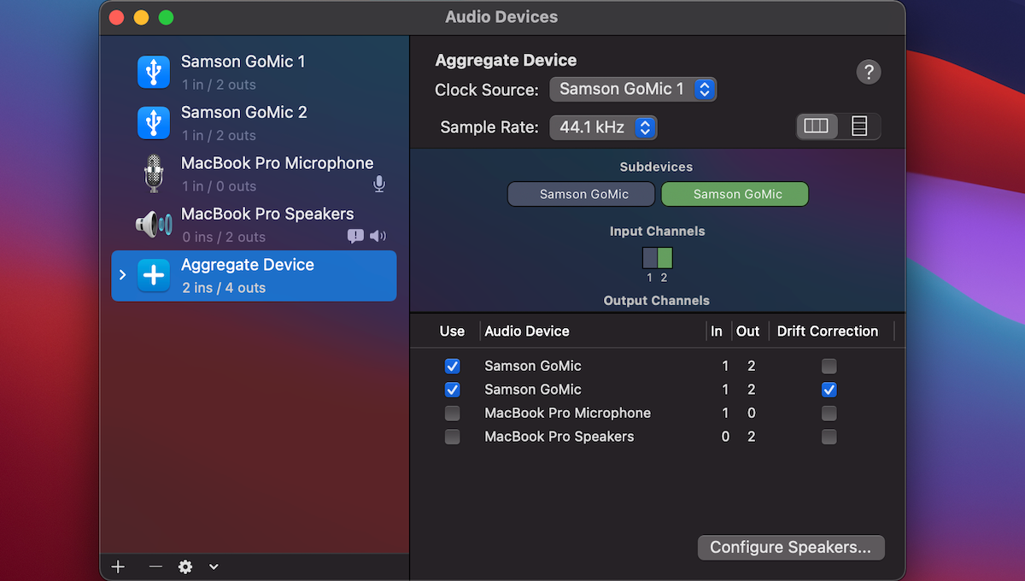
Task: Switch to the list view segment
Action: tap(858, 126)
